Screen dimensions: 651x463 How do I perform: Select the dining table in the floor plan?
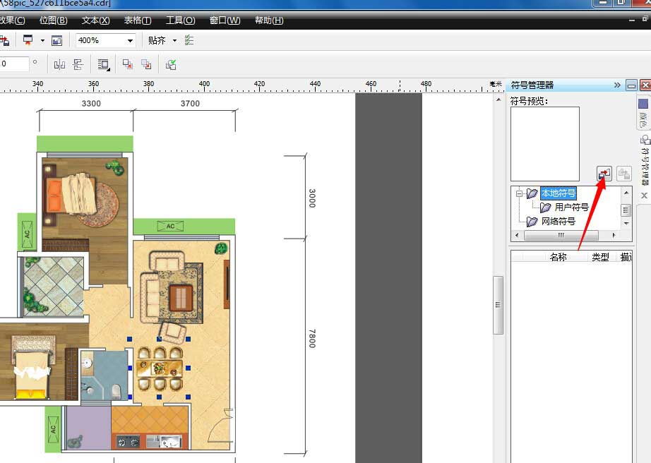160,368
